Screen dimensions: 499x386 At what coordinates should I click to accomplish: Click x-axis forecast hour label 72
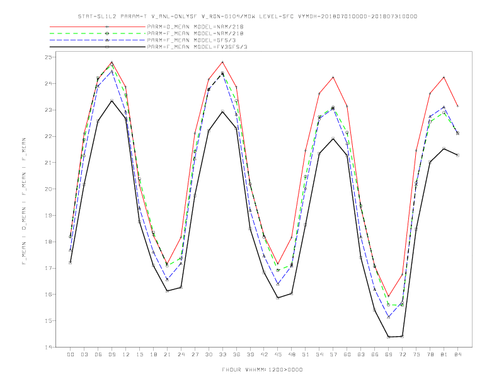point(403,354)
